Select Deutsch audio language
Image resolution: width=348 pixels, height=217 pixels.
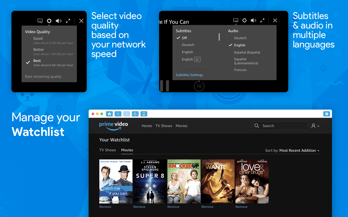coord(240,38)
